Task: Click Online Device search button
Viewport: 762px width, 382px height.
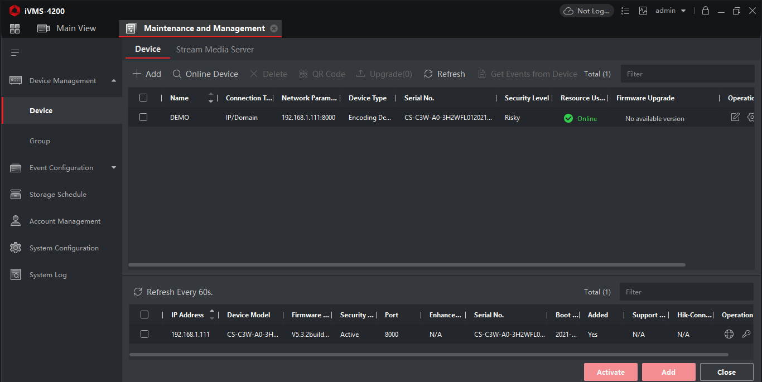Action: tap(205, 74)
